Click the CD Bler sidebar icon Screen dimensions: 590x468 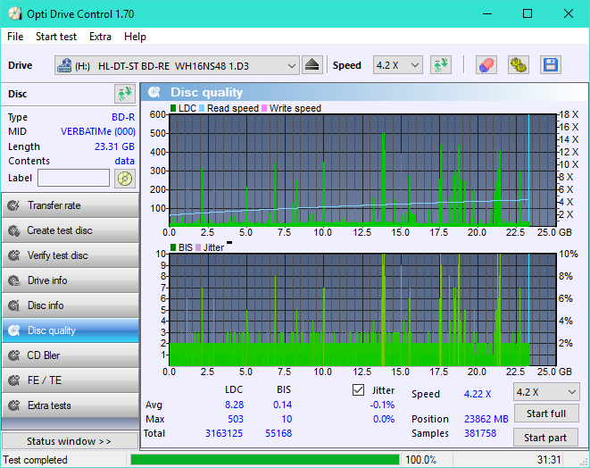click(x=14, y=355)
